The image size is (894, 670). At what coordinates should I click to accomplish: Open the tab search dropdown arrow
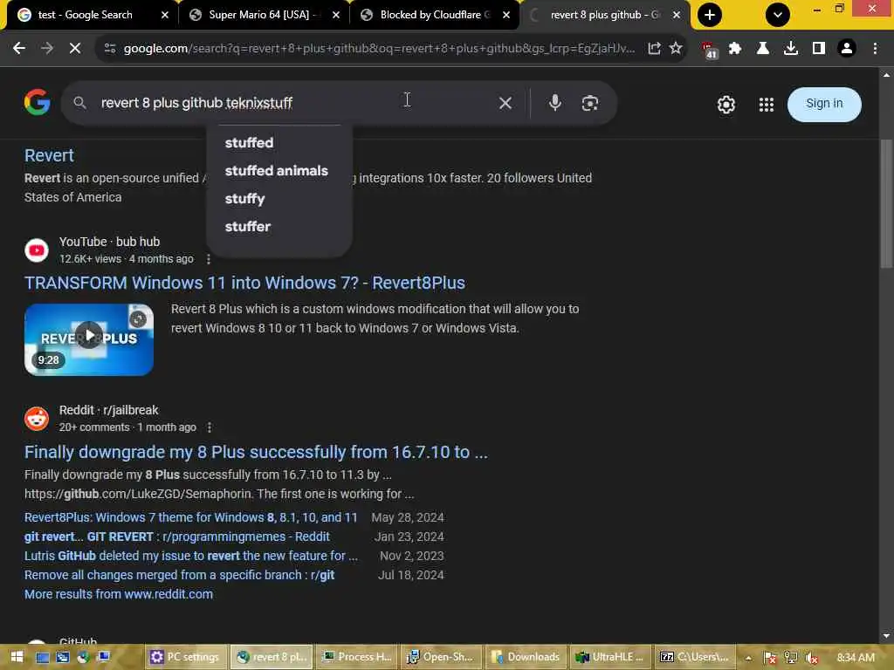click(x=778, y=15)
